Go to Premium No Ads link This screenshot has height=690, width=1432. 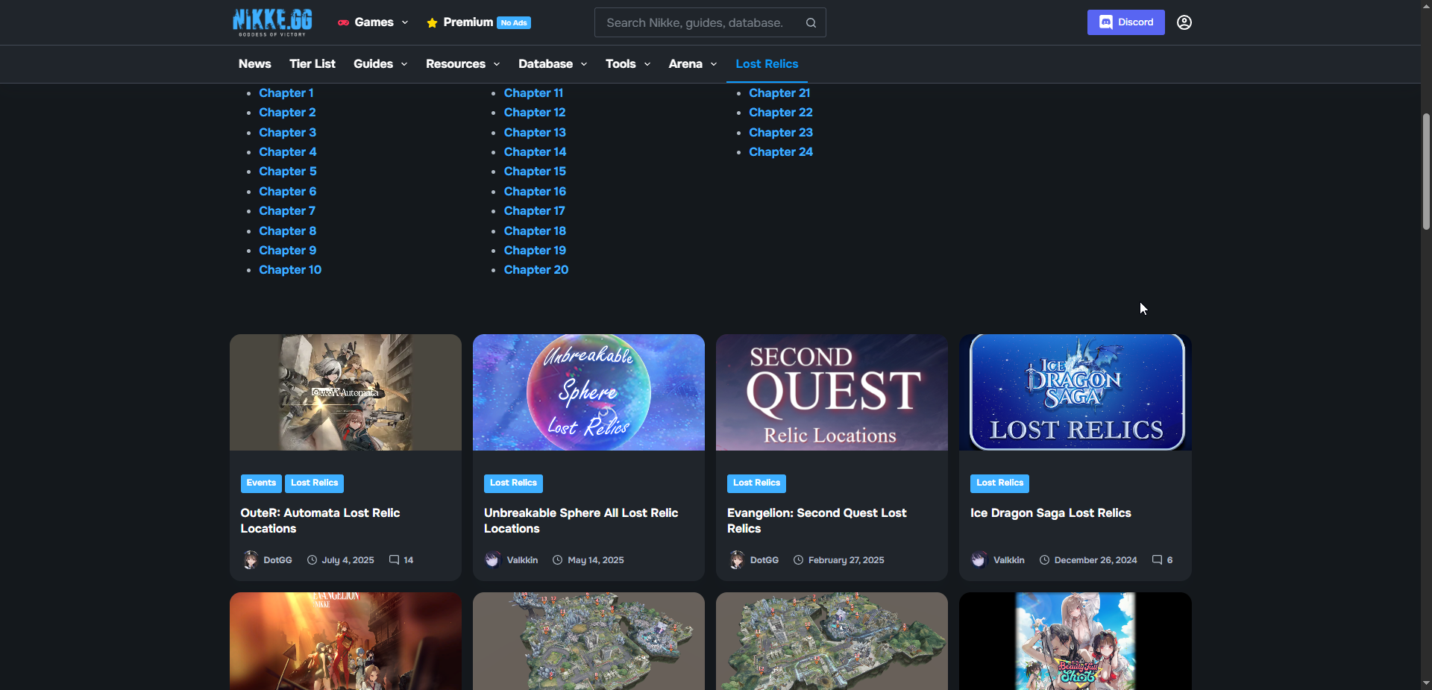pos(478,22)
